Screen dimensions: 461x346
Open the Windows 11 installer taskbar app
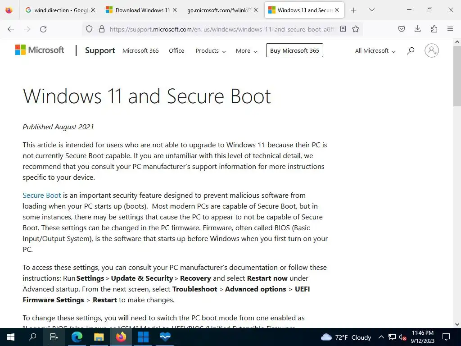[143, 337]
